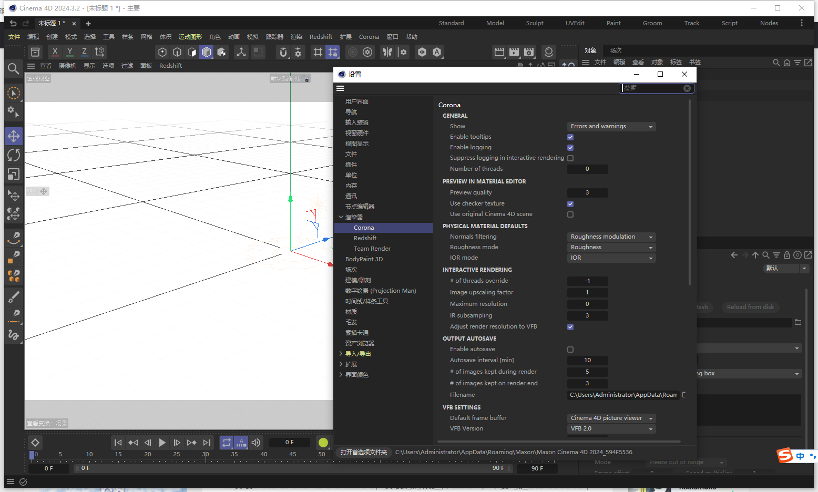
Task: Click the Number of threads field
Action: pos(588,169)
